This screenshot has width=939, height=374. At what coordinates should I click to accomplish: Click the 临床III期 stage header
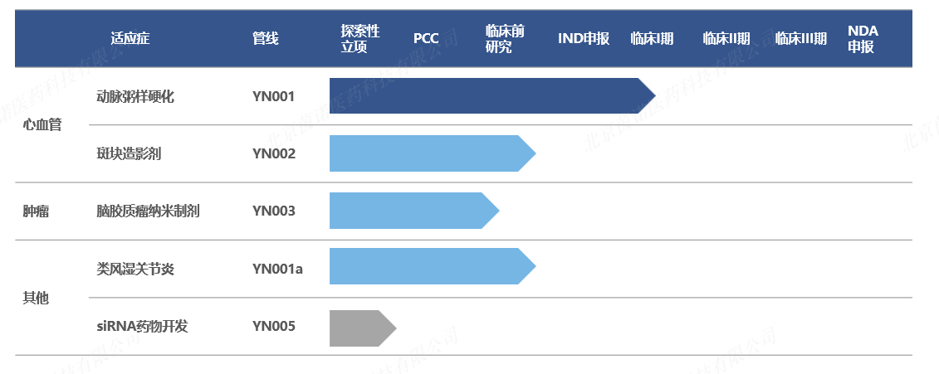pyautogui.click(x=800, y=39)
